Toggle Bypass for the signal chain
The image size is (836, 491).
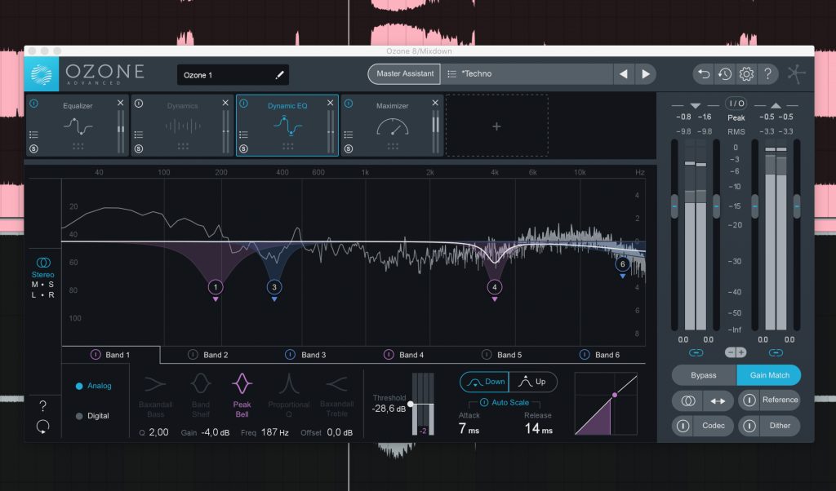click(703, 375)
